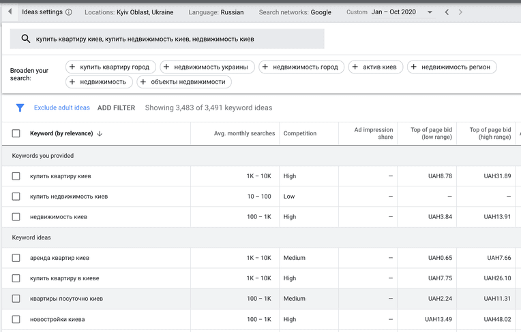Click the 'Ideas settings' label
This screenshot has width=521, height=332.
[x=42, y=12]
